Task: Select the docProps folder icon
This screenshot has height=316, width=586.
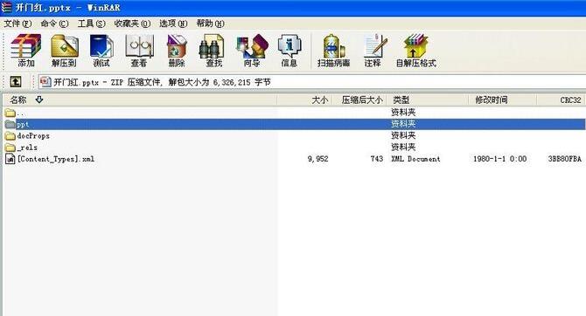Action: pos(10,136)
